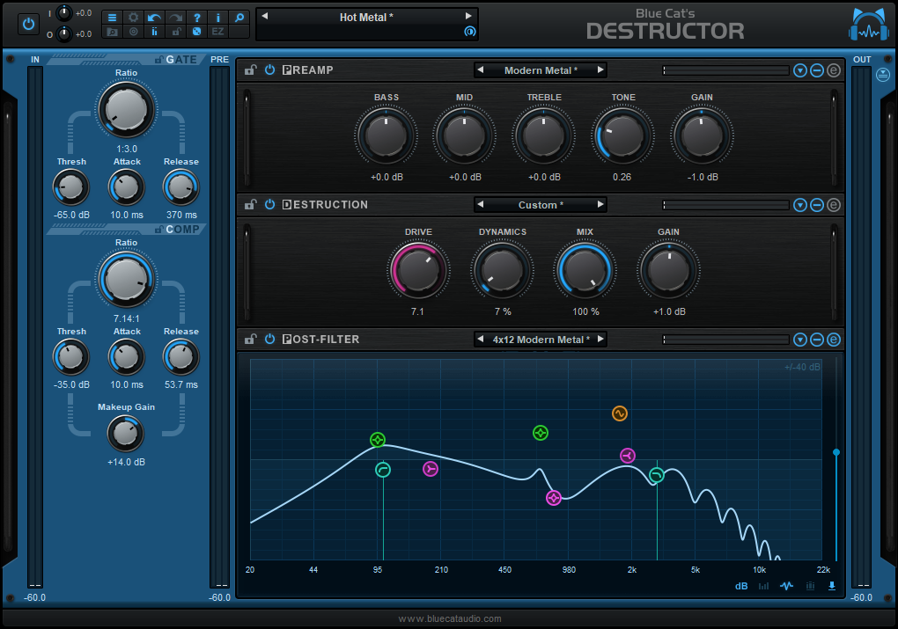The height and width of the screenshot is (629, 898).
Task: Click the double-bar levels icon in toolbar
Action: coord(154,32)
